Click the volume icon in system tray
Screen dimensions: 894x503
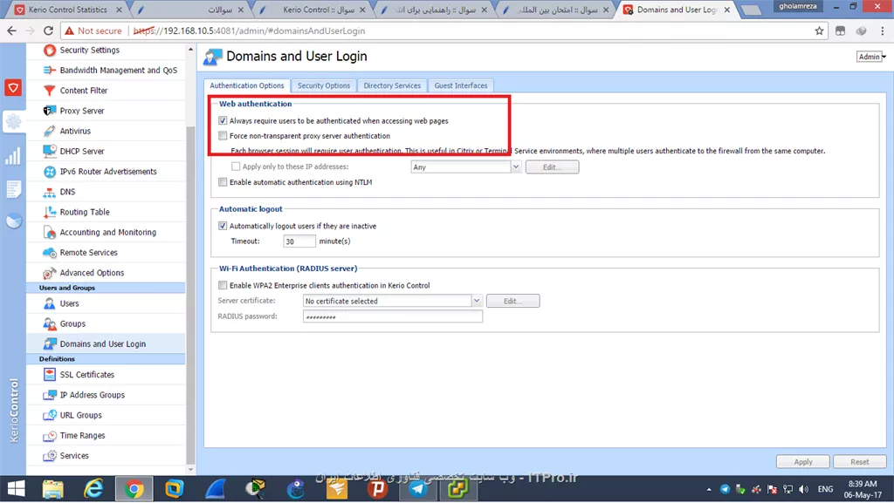tap(804, 489)
